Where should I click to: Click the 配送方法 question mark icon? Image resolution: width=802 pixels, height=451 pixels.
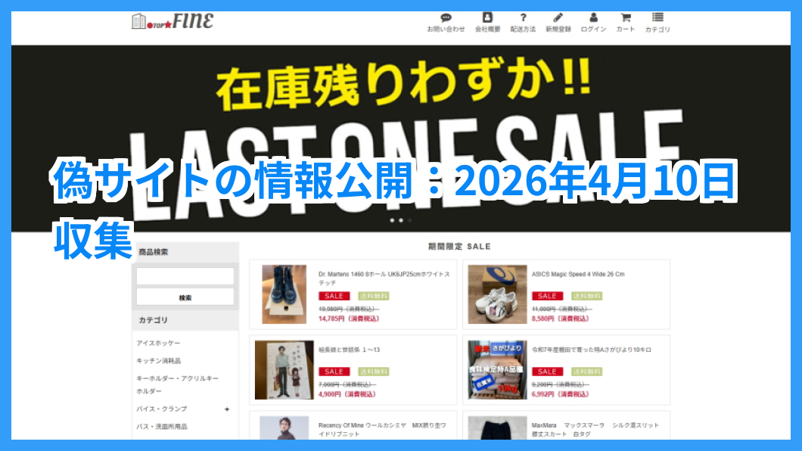523,18
